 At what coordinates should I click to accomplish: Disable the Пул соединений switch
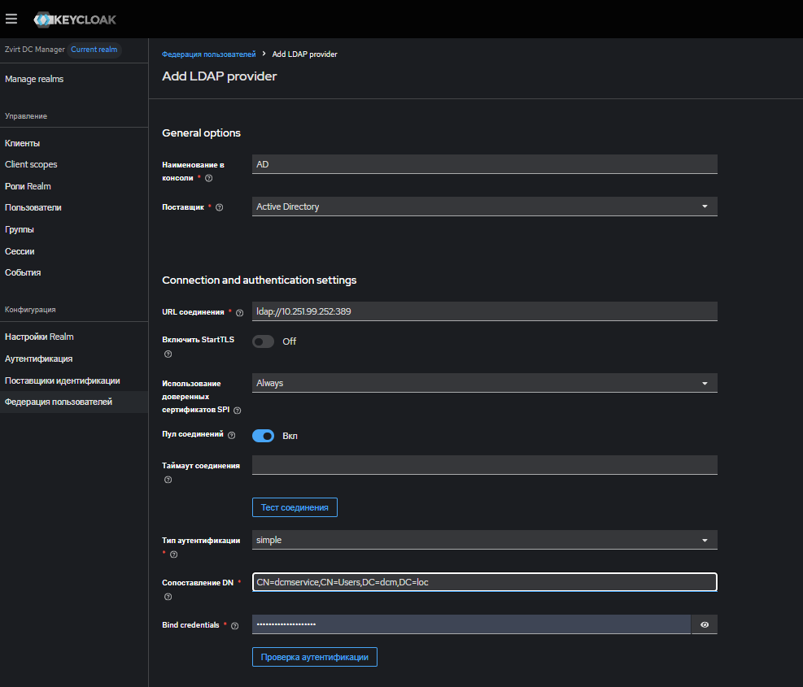click(x=264, y=436)
